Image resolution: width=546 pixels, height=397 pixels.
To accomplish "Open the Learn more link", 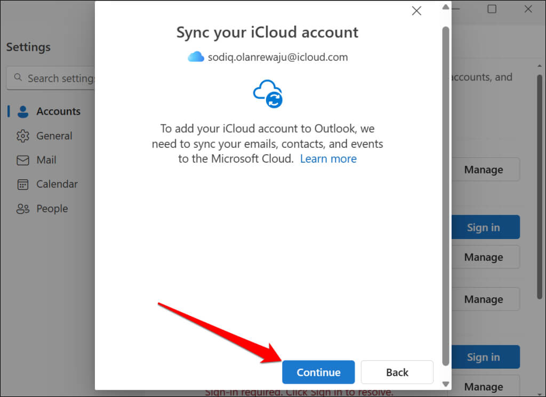I will [x=328, y=158].
